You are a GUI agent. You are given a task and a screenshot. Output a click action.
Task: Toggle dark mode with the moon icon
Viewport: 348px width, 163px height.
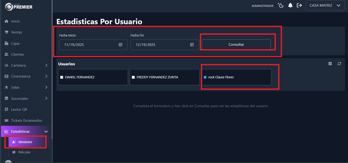pos(280,5)
